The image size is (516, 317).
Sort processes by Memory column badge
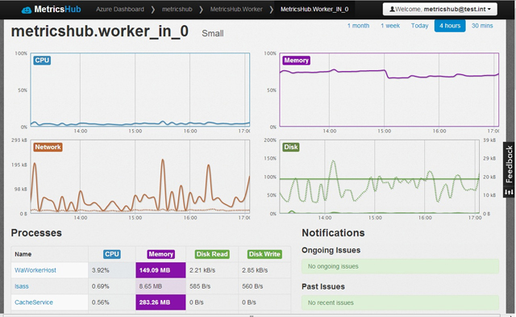pos(160,254)
